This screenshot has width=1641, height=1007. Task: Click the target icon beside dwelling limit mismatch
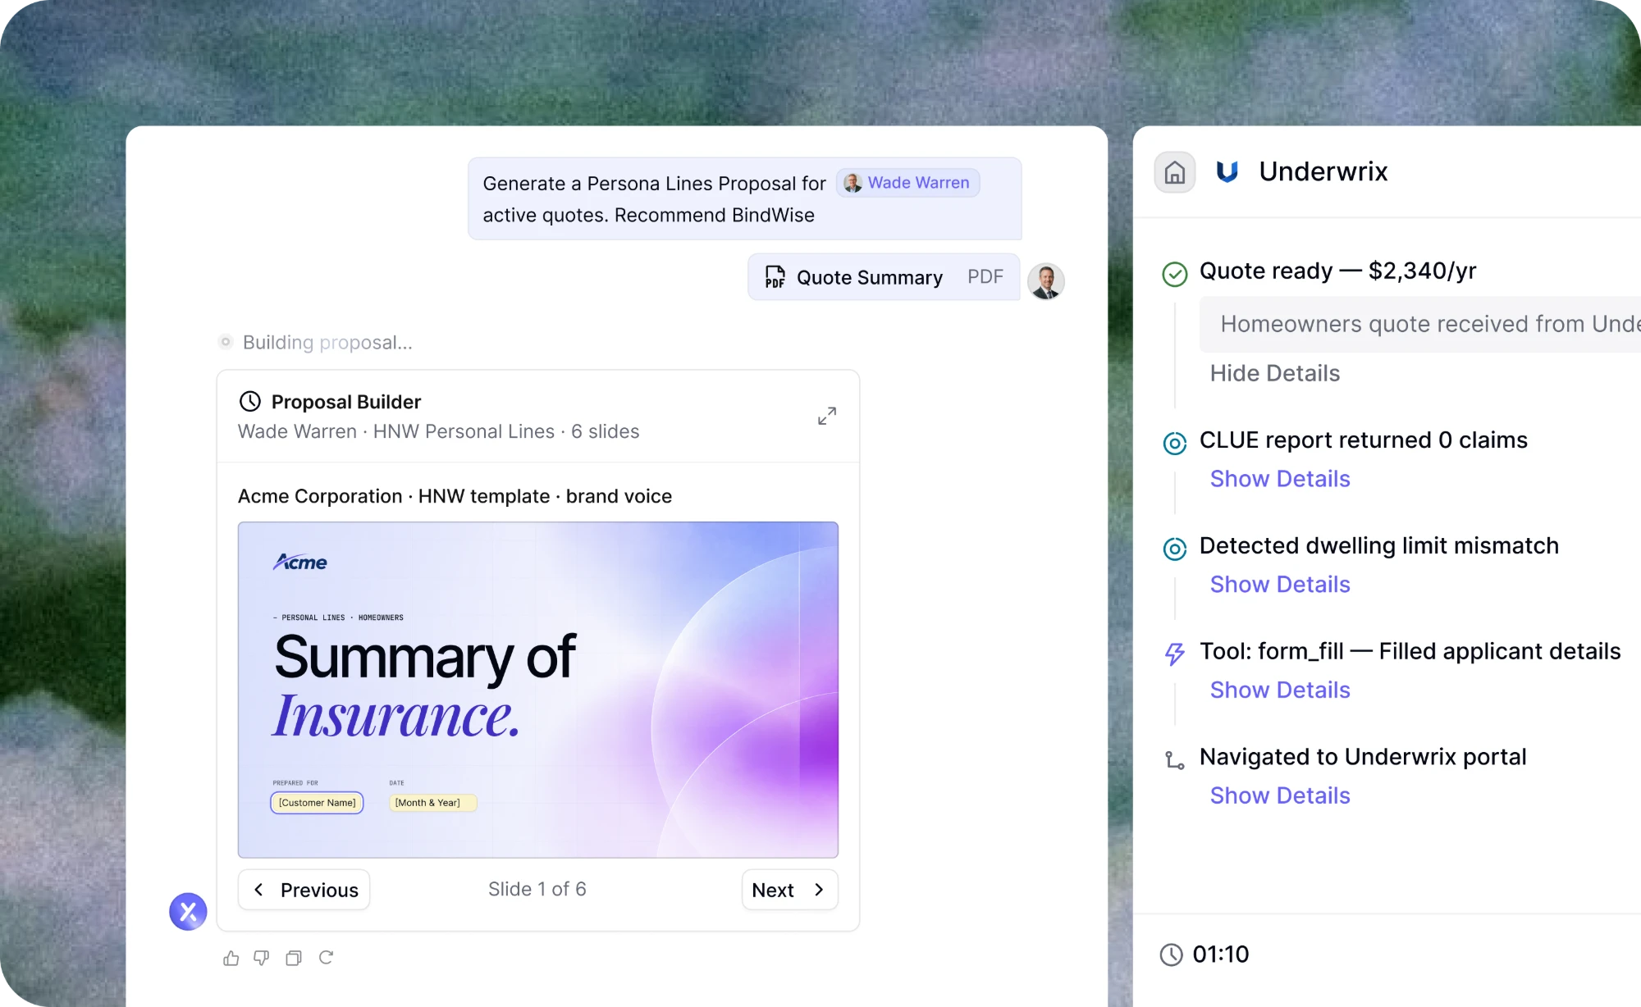click(1175, 549)
